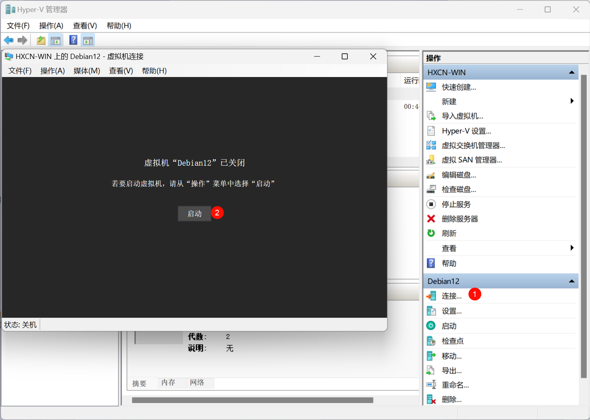Click the Hyper-V 管理器 title bar icon
The height and width of the screenshot is (420, 590).
pyautogui.click(x=10, y=9)
